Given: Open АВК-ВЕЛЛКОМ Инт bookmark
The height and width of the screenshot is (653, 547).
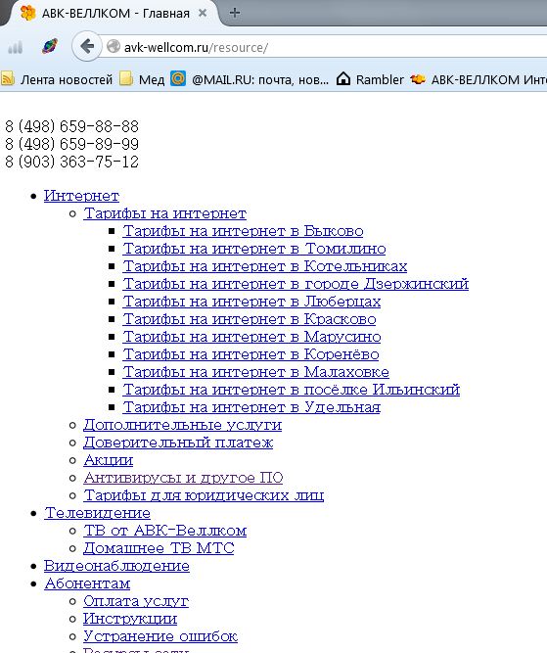Looking at the screenshot, I should 479,79.
